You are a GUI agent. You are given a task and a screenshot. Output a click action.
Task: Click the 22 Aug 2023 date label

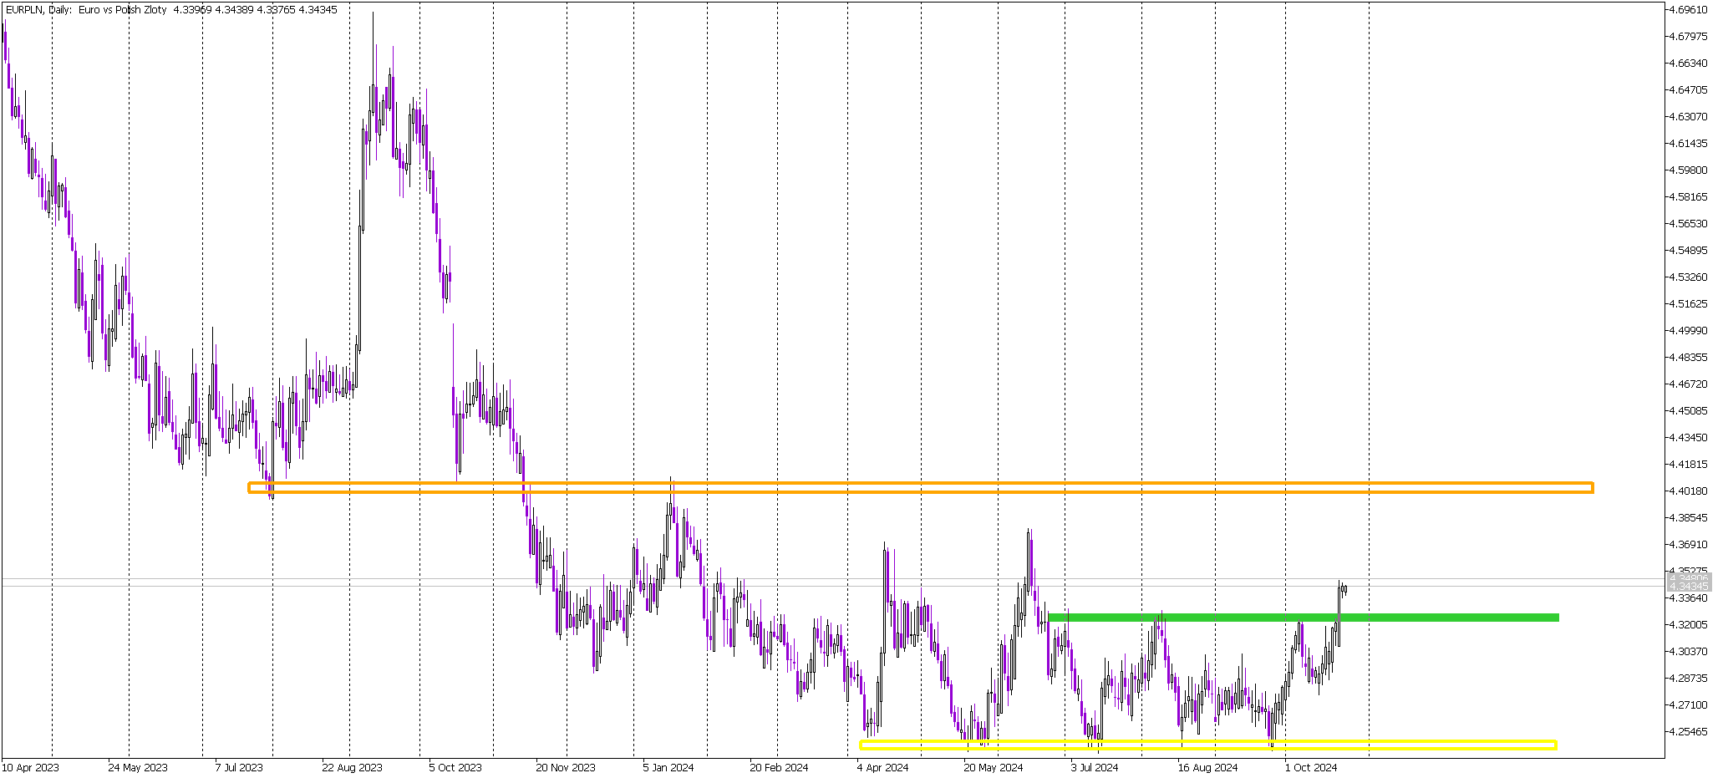352,768
